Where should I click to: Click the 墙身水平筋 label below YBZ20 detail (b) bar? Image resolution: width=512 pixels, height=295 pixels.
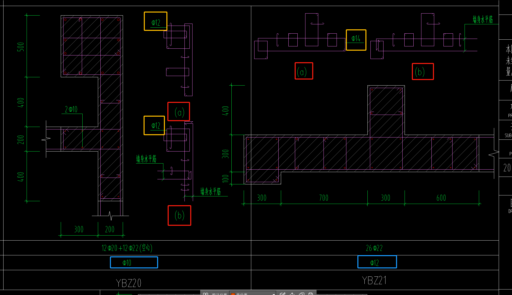click(210, 191)
